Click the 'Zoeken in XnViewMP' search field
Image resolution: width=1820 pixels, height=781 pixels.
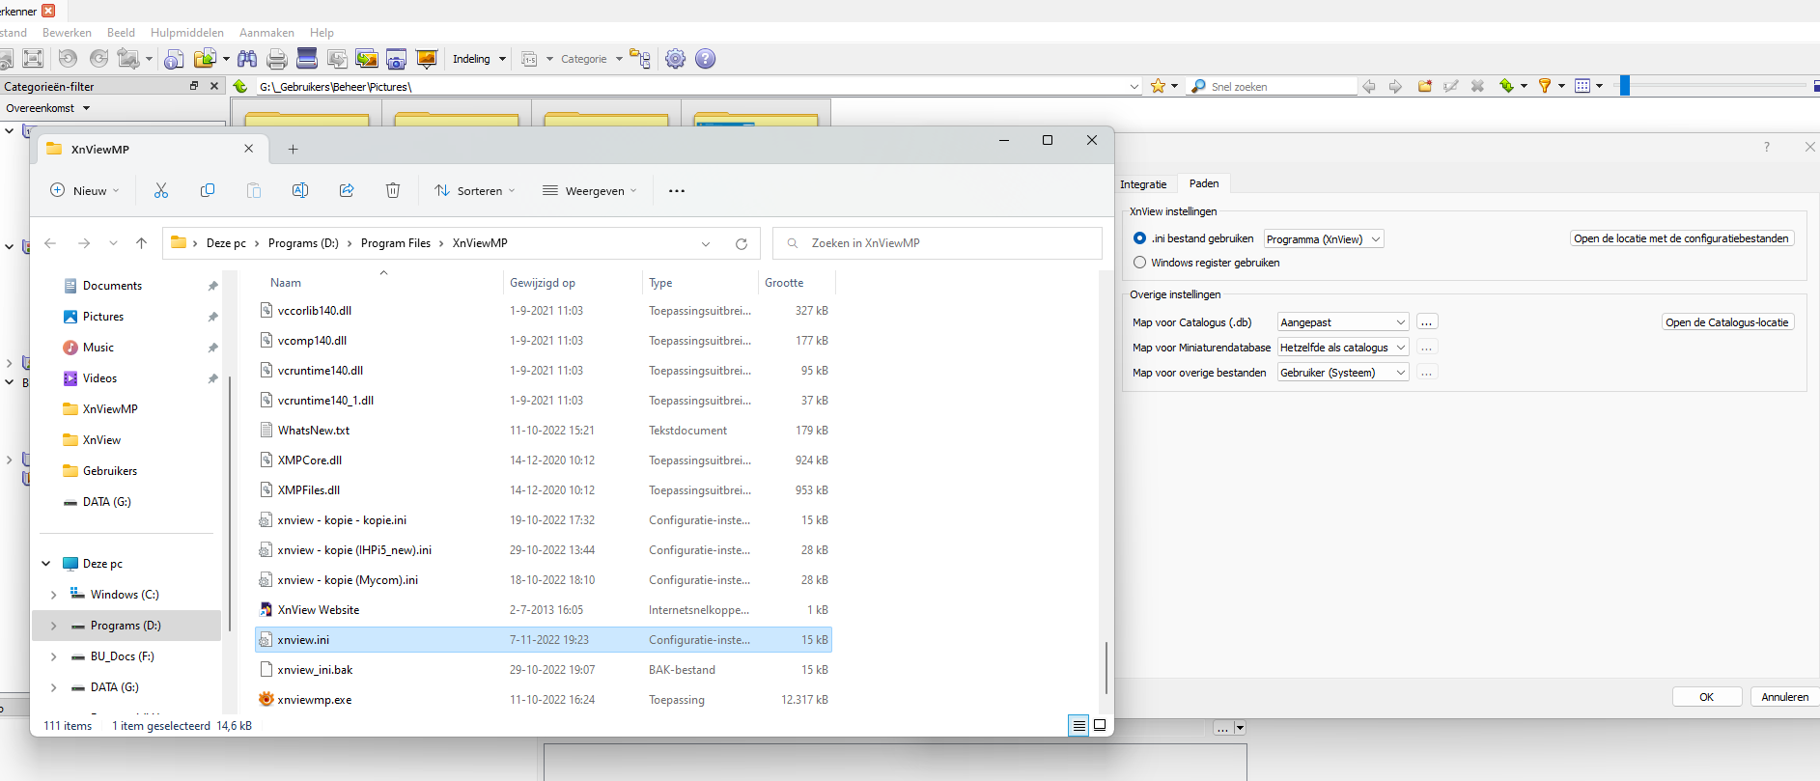[937, 243]
